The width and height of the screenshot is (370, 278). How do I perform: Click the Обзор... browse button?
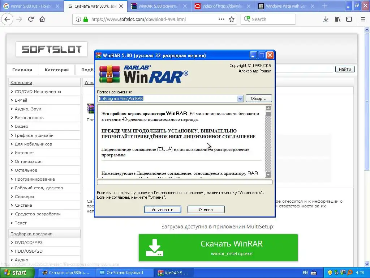tap(259, 98)
